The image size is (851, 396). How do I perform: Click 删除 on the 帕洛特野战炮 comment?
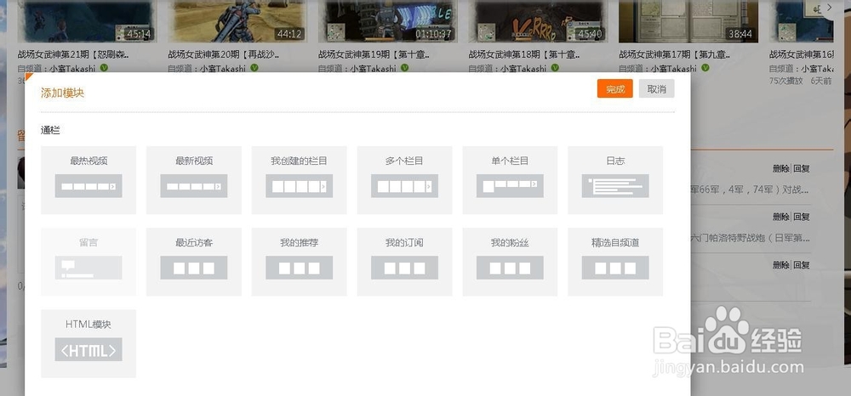pyautogui.click(x=781, y=217)
